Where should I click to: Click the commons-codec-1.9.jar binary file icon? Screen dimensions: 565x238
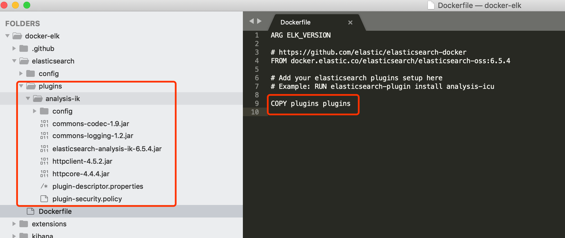coord(44,124)
